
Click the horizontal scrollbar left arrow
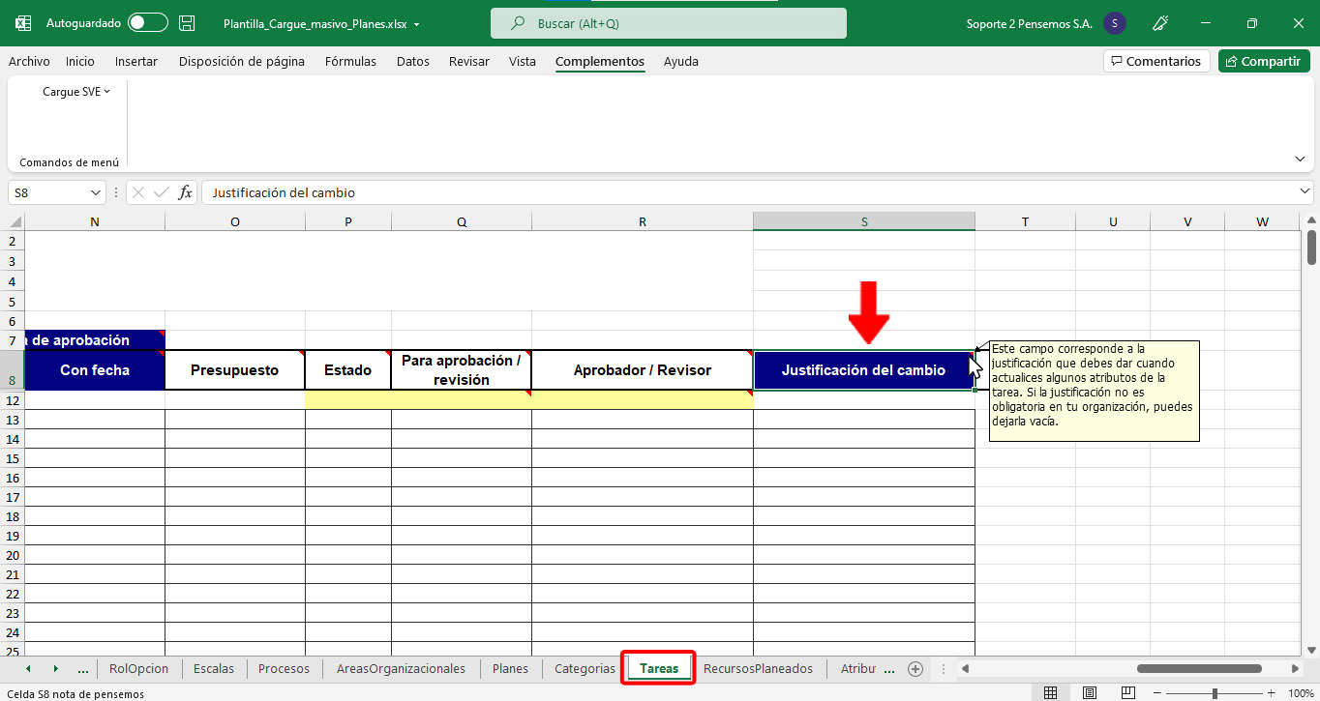[965, 668]
